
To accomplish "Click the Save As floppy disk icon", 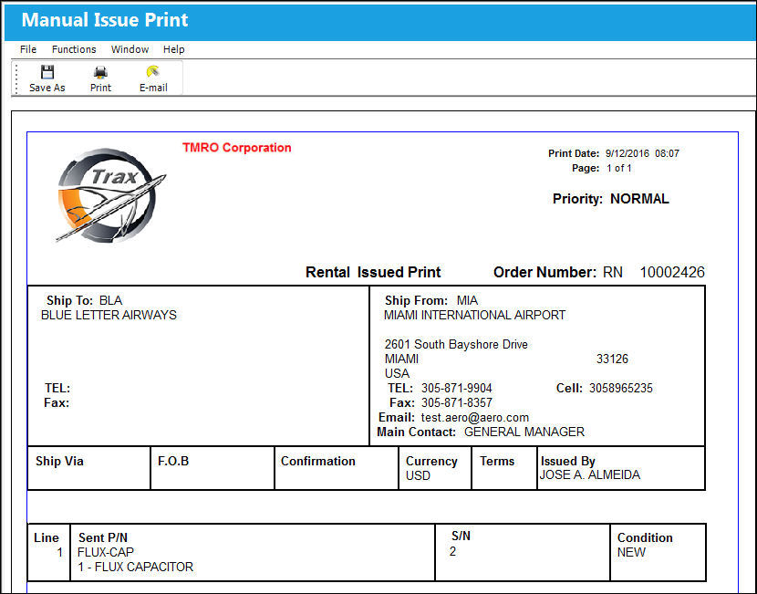I will click(x=47, y=72).
